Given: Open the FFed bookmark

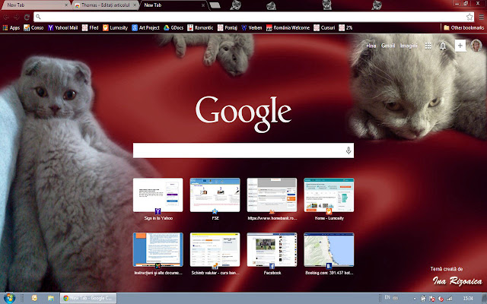Looking at the screenshot, I should click(91, 28).
